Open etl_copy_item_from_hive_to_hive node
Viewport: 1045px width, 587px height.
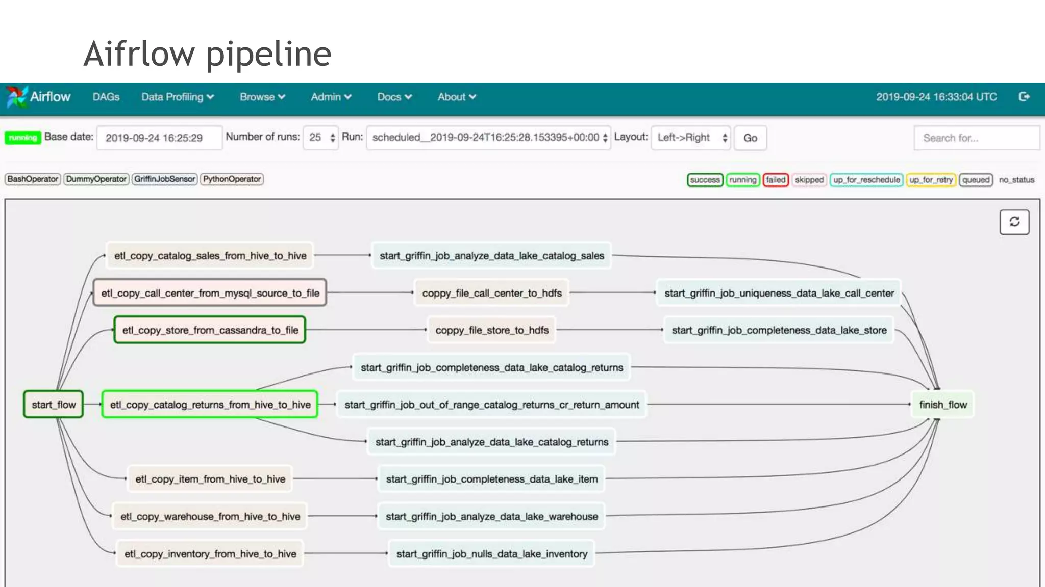tap(210, 479)
